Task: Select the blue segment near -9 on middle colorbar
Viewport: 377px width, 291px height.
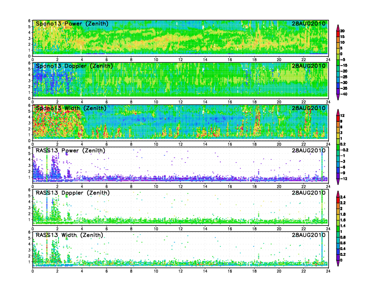Action: (338, 170)
